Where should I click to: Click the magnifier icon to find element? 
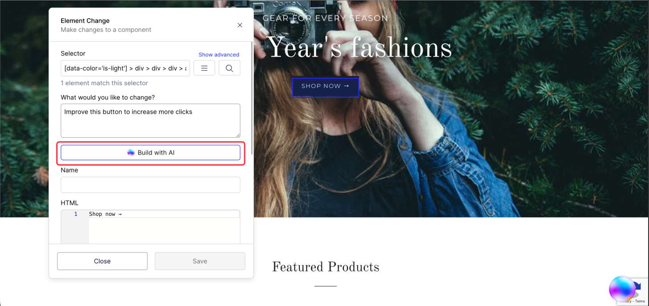[x=229, y=68]
